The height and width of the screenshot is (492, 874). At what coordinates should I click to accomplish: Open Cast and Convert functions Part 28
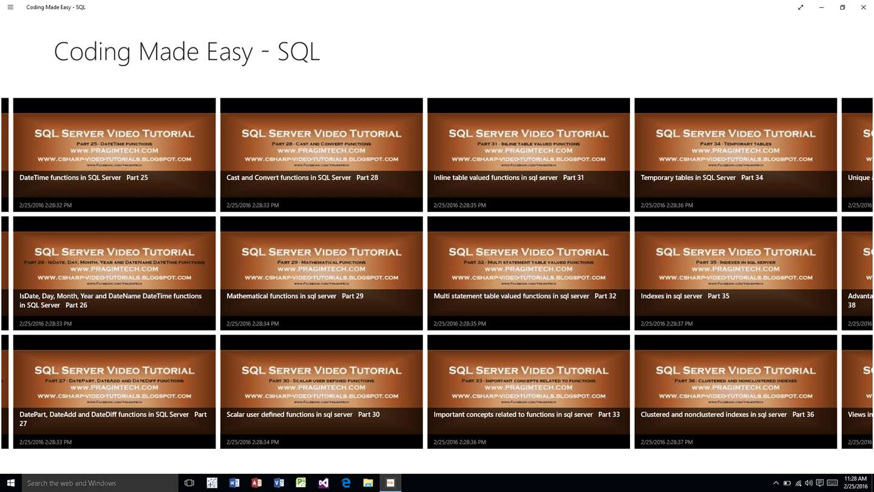tap(322, 155)
